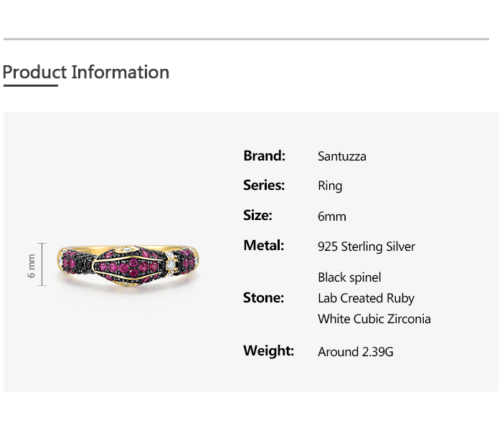
Task: Click the Stone label
Action: tap(263, 298)
